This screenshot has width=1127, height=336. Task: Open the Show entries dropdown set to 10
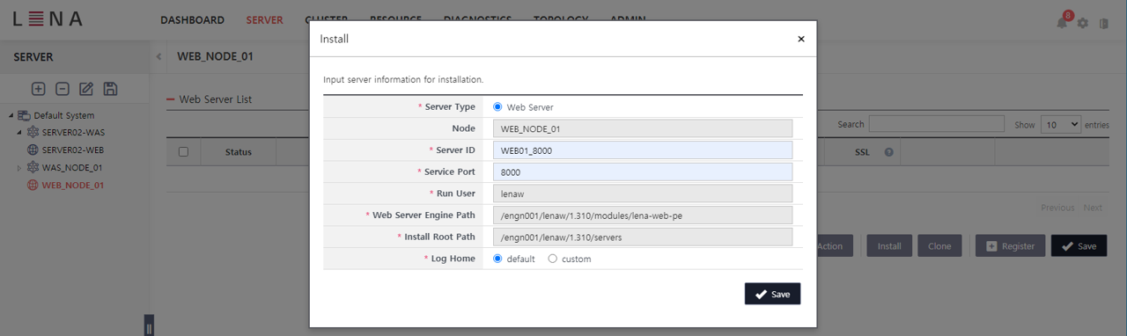(1060, 124)
